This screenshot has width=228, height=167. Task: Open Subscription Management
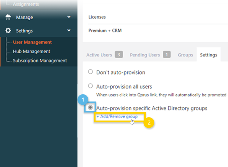click(40, 60)
